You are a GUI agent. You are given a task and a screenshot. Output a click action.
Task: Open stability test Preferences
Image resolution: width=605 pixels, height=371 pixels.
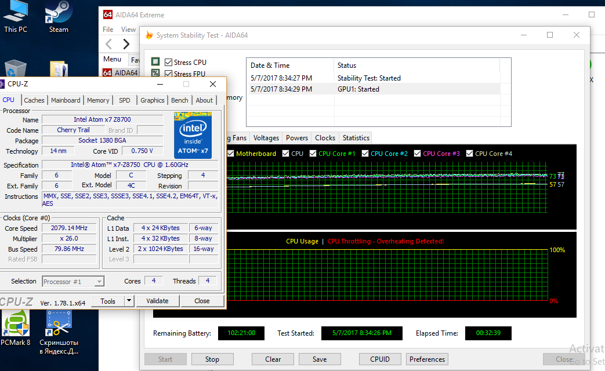coord(427,359)
